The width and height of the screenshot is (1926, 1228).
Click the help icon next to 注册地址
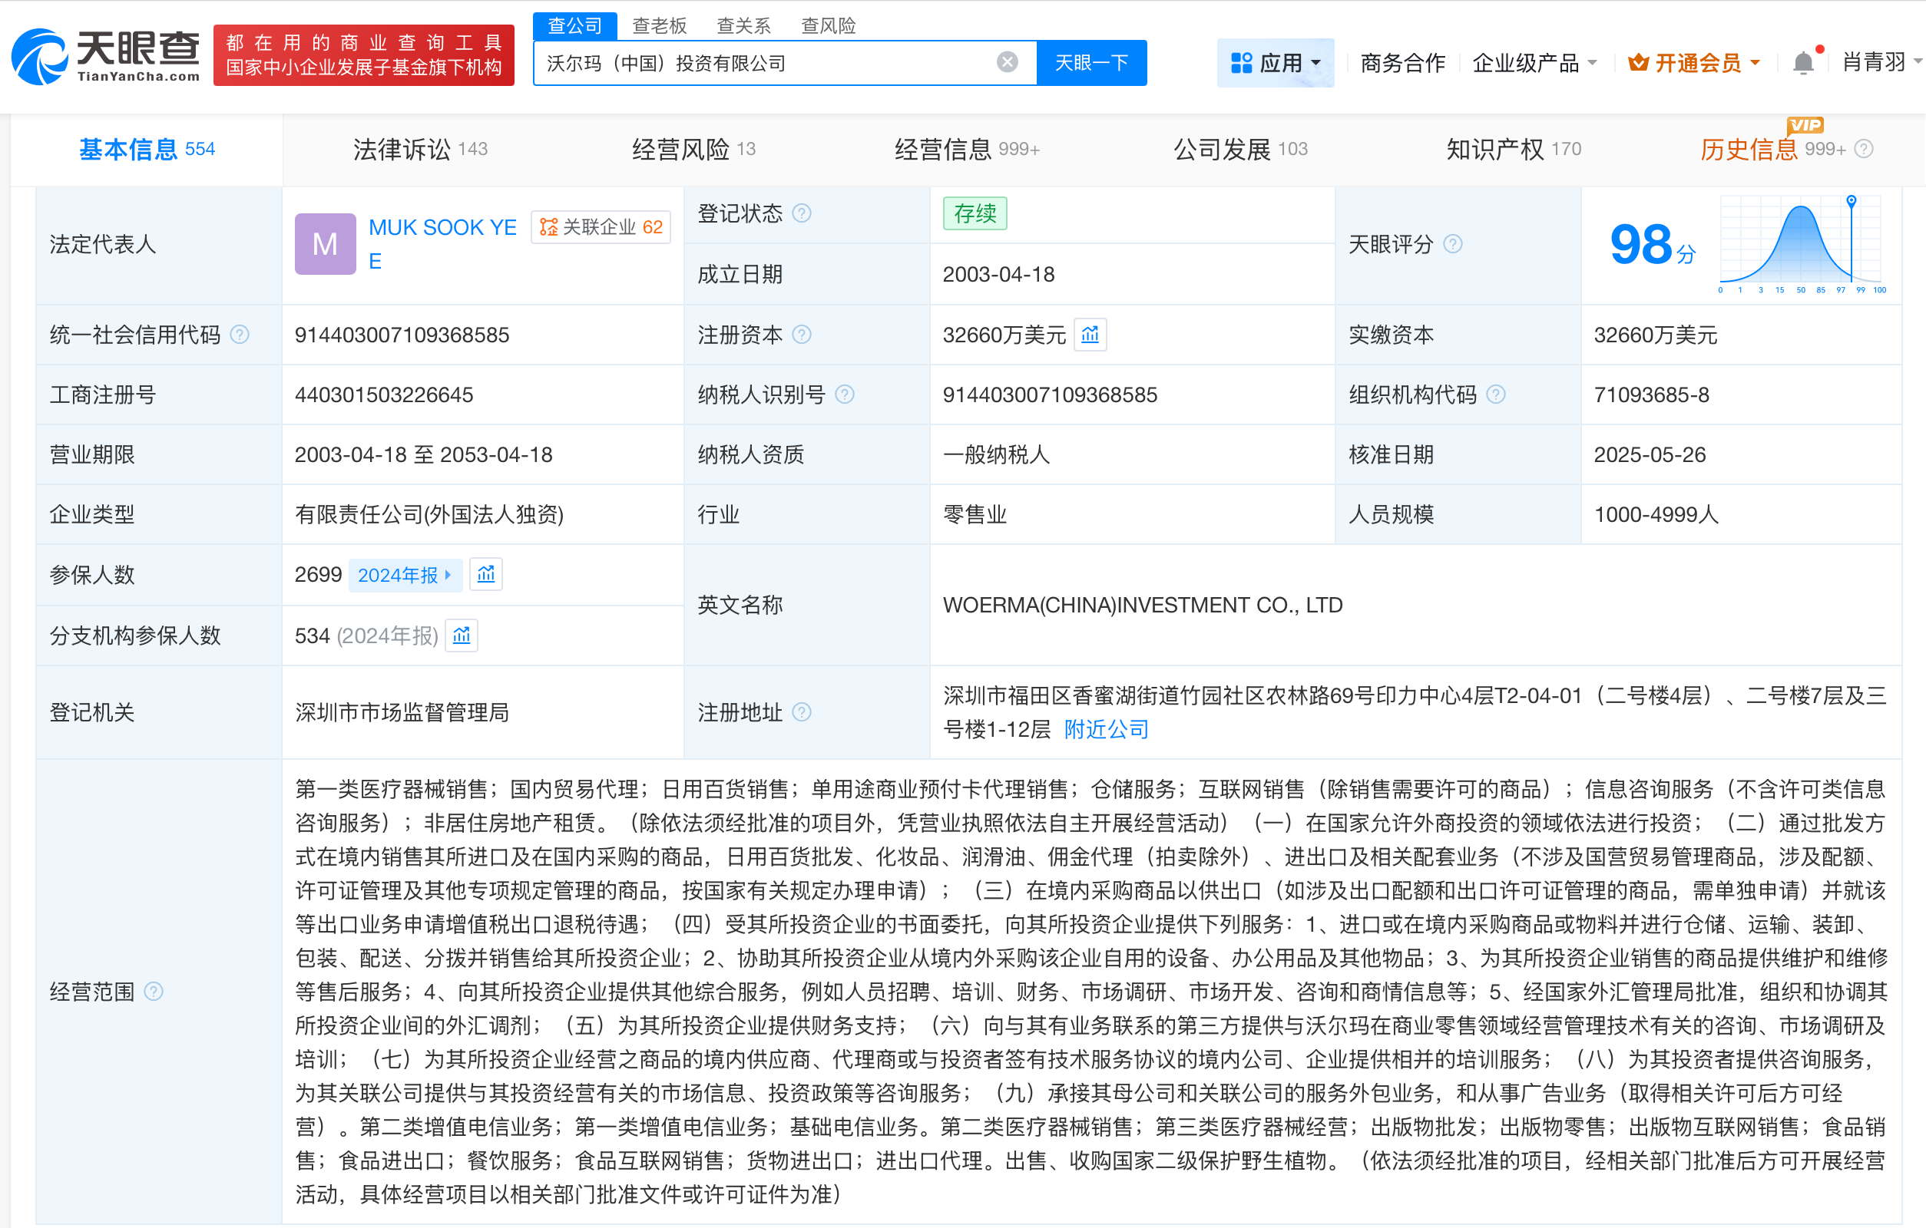[803, 712]
